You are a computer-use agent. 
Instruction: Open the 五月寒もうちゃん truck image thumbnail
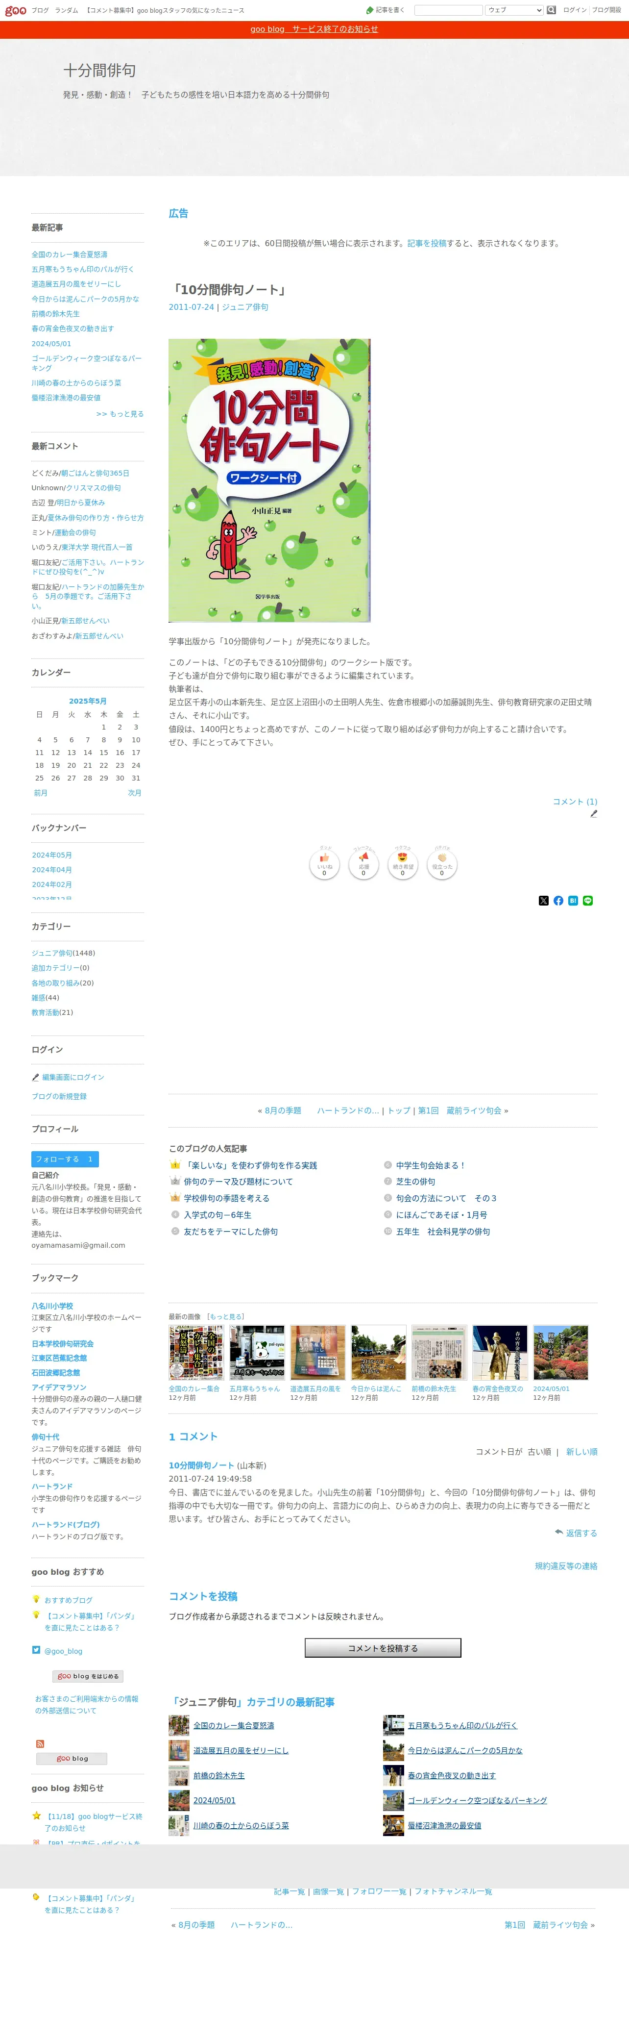pyautogui.click(x=257, y=1353)
